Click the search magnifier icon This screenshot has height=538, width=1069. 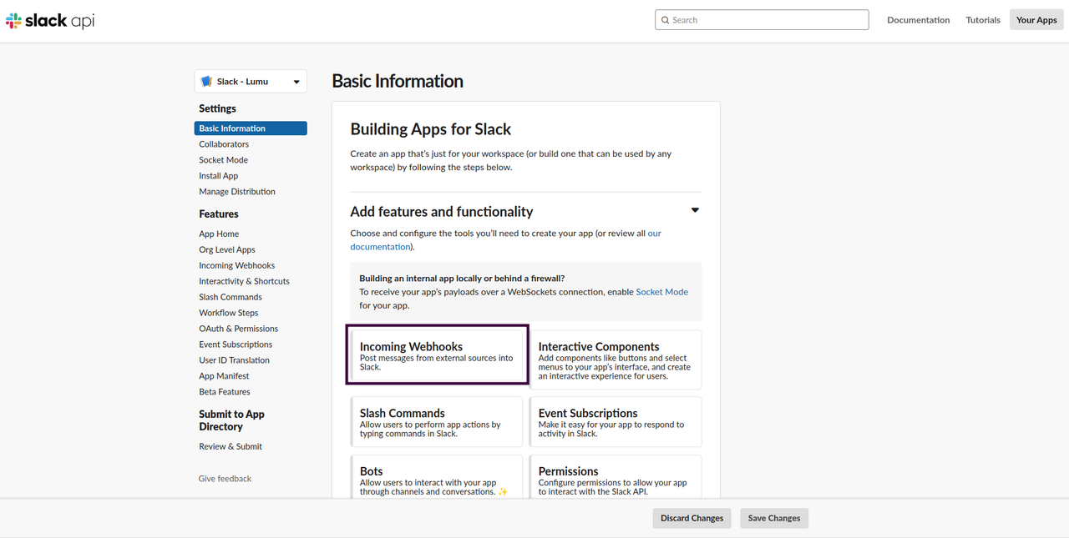point(665,20)
